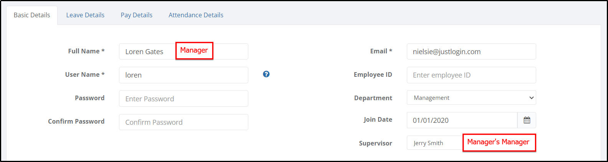The width and height of the screenshot is (608, 162).
Task: Click the Enter Password input field
Action: tap(183, 99)
